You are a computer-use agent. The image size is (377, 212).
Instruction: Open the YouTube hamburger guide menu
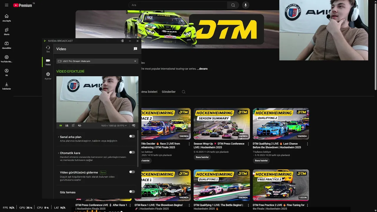(x=6, y=5)
